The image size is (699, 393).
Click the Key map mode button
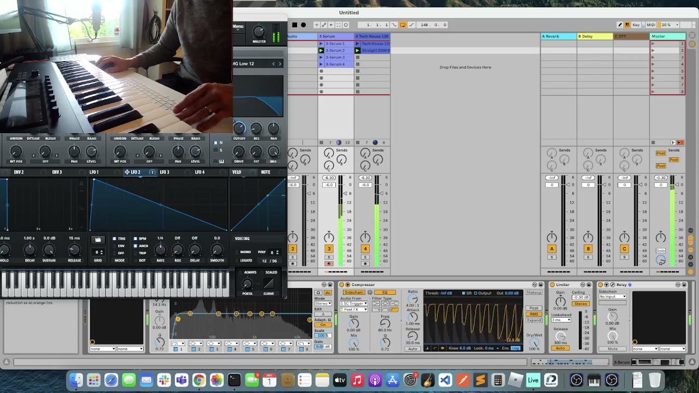point(636,25)
